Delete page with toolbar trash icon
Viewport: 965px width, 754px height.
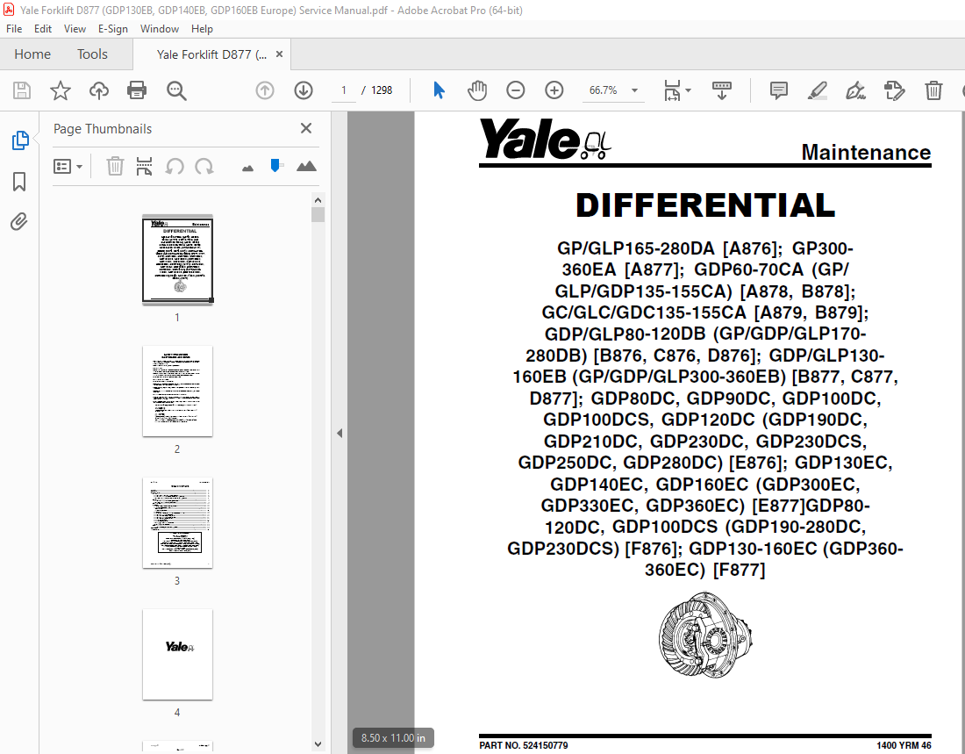933,90
